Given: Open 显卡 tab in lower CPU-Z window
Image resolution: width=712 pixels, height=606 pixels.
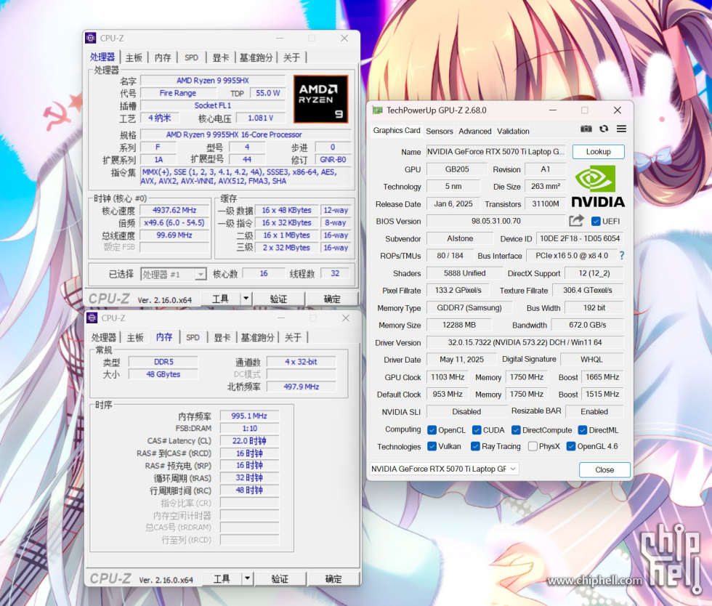Looking at the screenshot, I should click(x=222, y=338).
